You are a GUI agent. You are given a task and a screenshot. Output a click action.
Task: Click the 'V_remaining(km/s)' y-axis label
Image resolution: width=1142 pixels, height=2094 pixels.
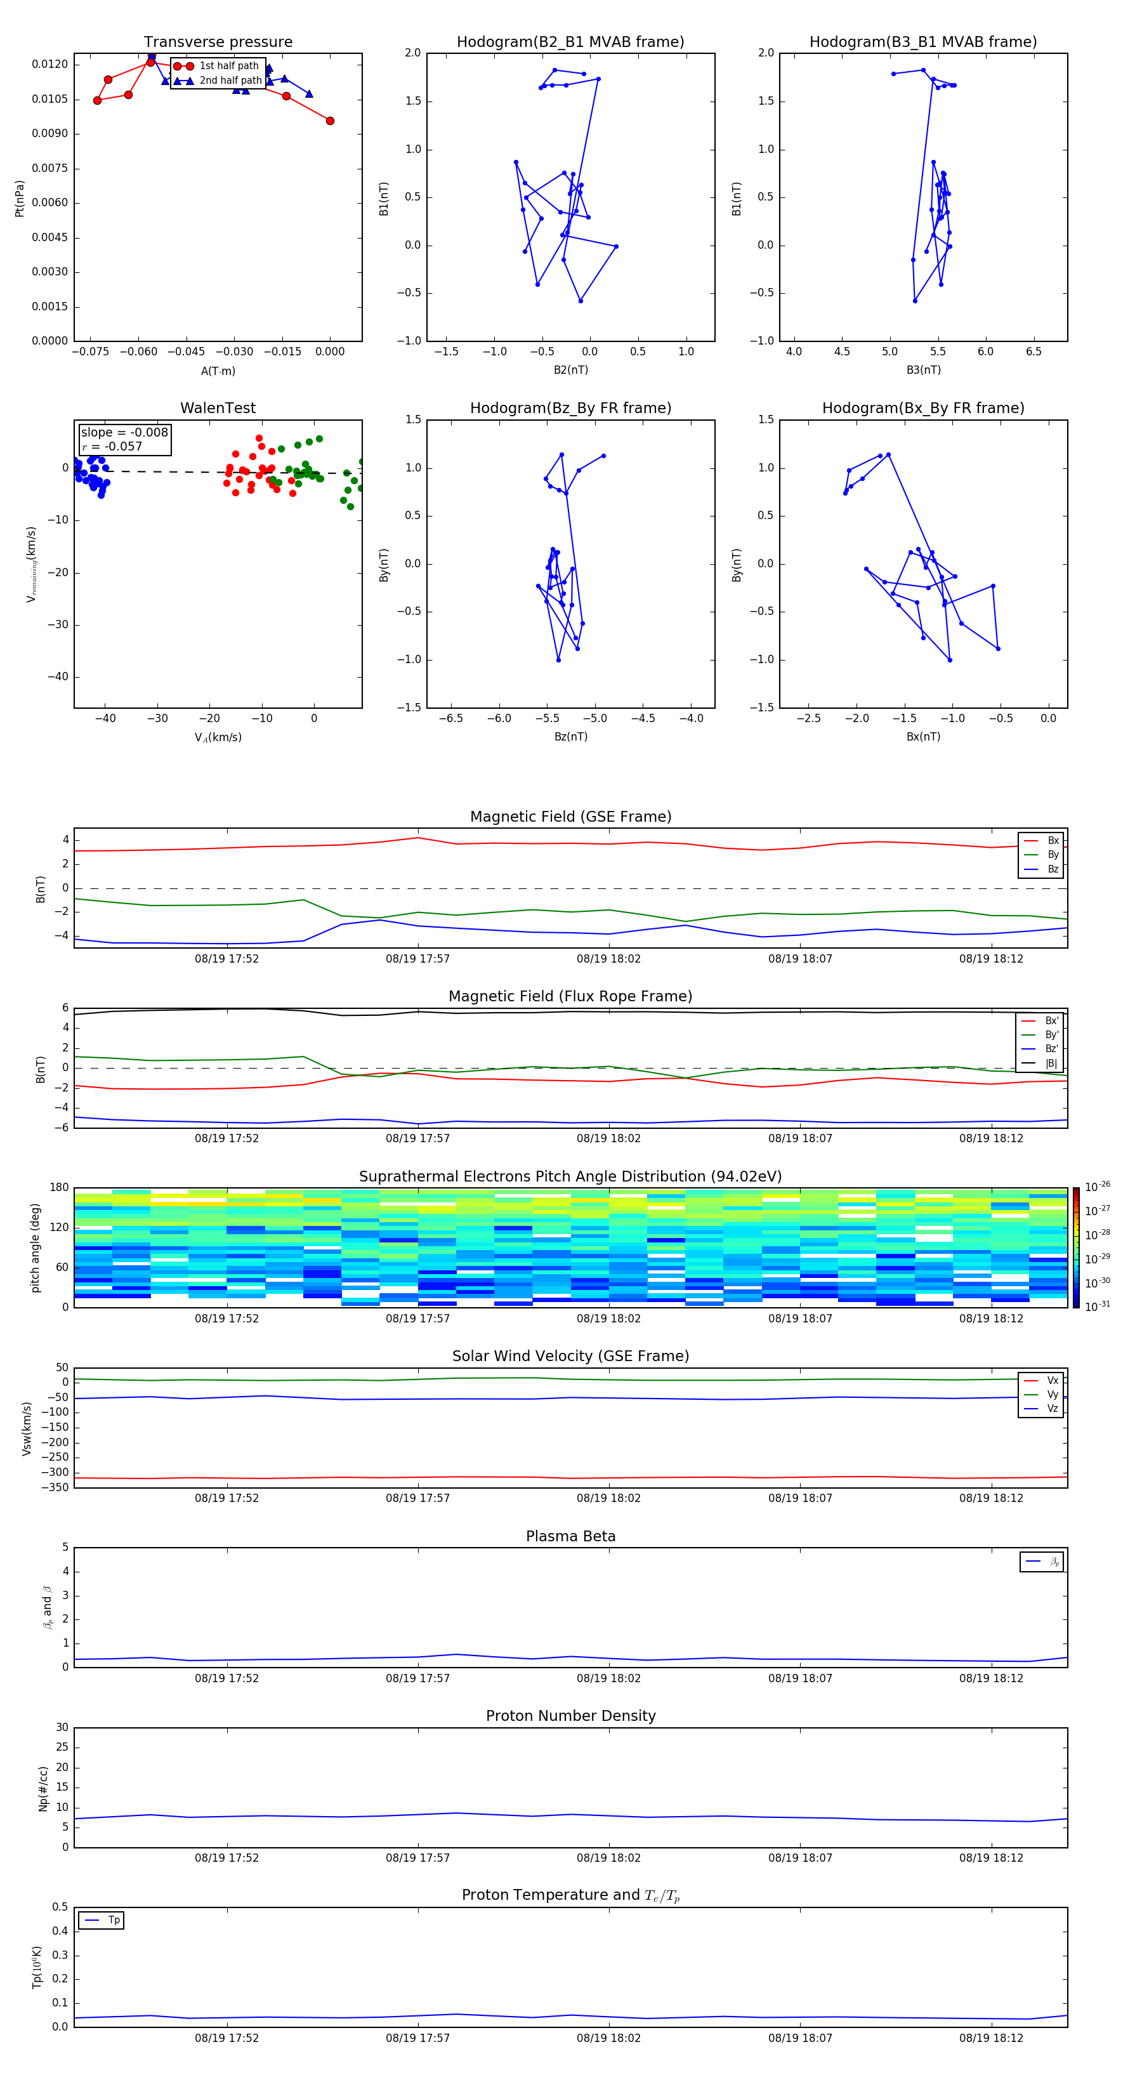(31, 564)
